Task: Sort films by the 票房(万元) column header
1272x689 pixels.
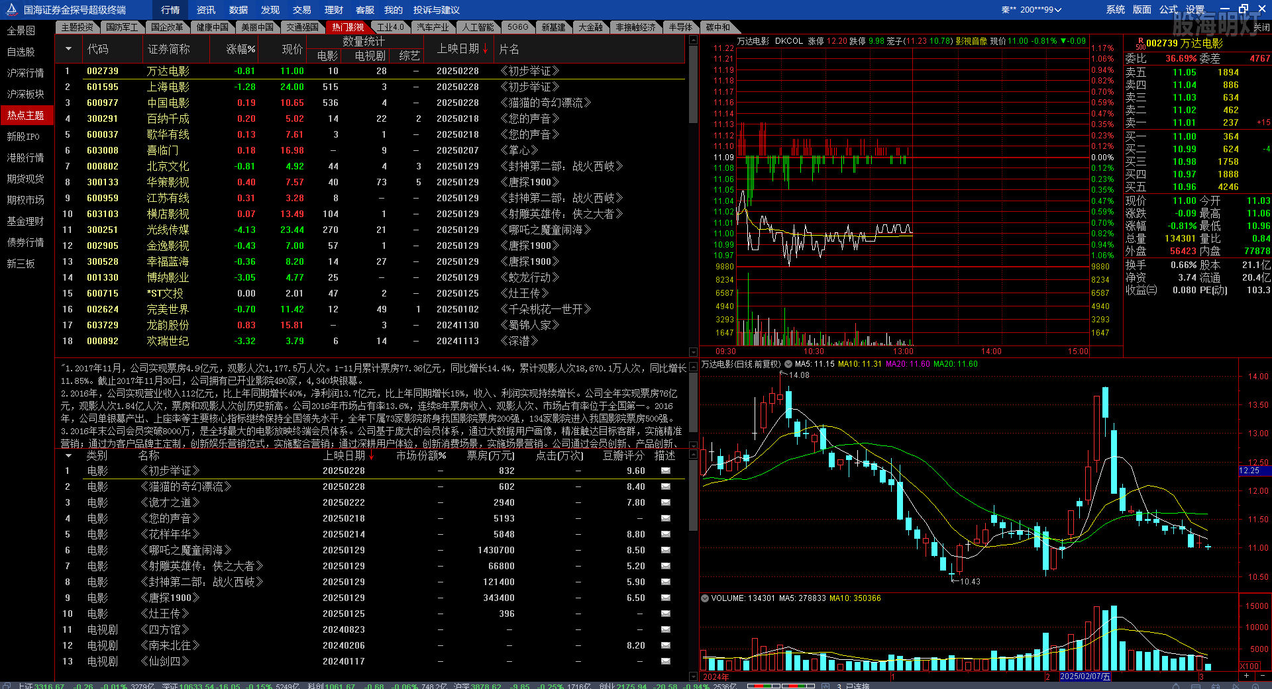Action: [490, 455]
